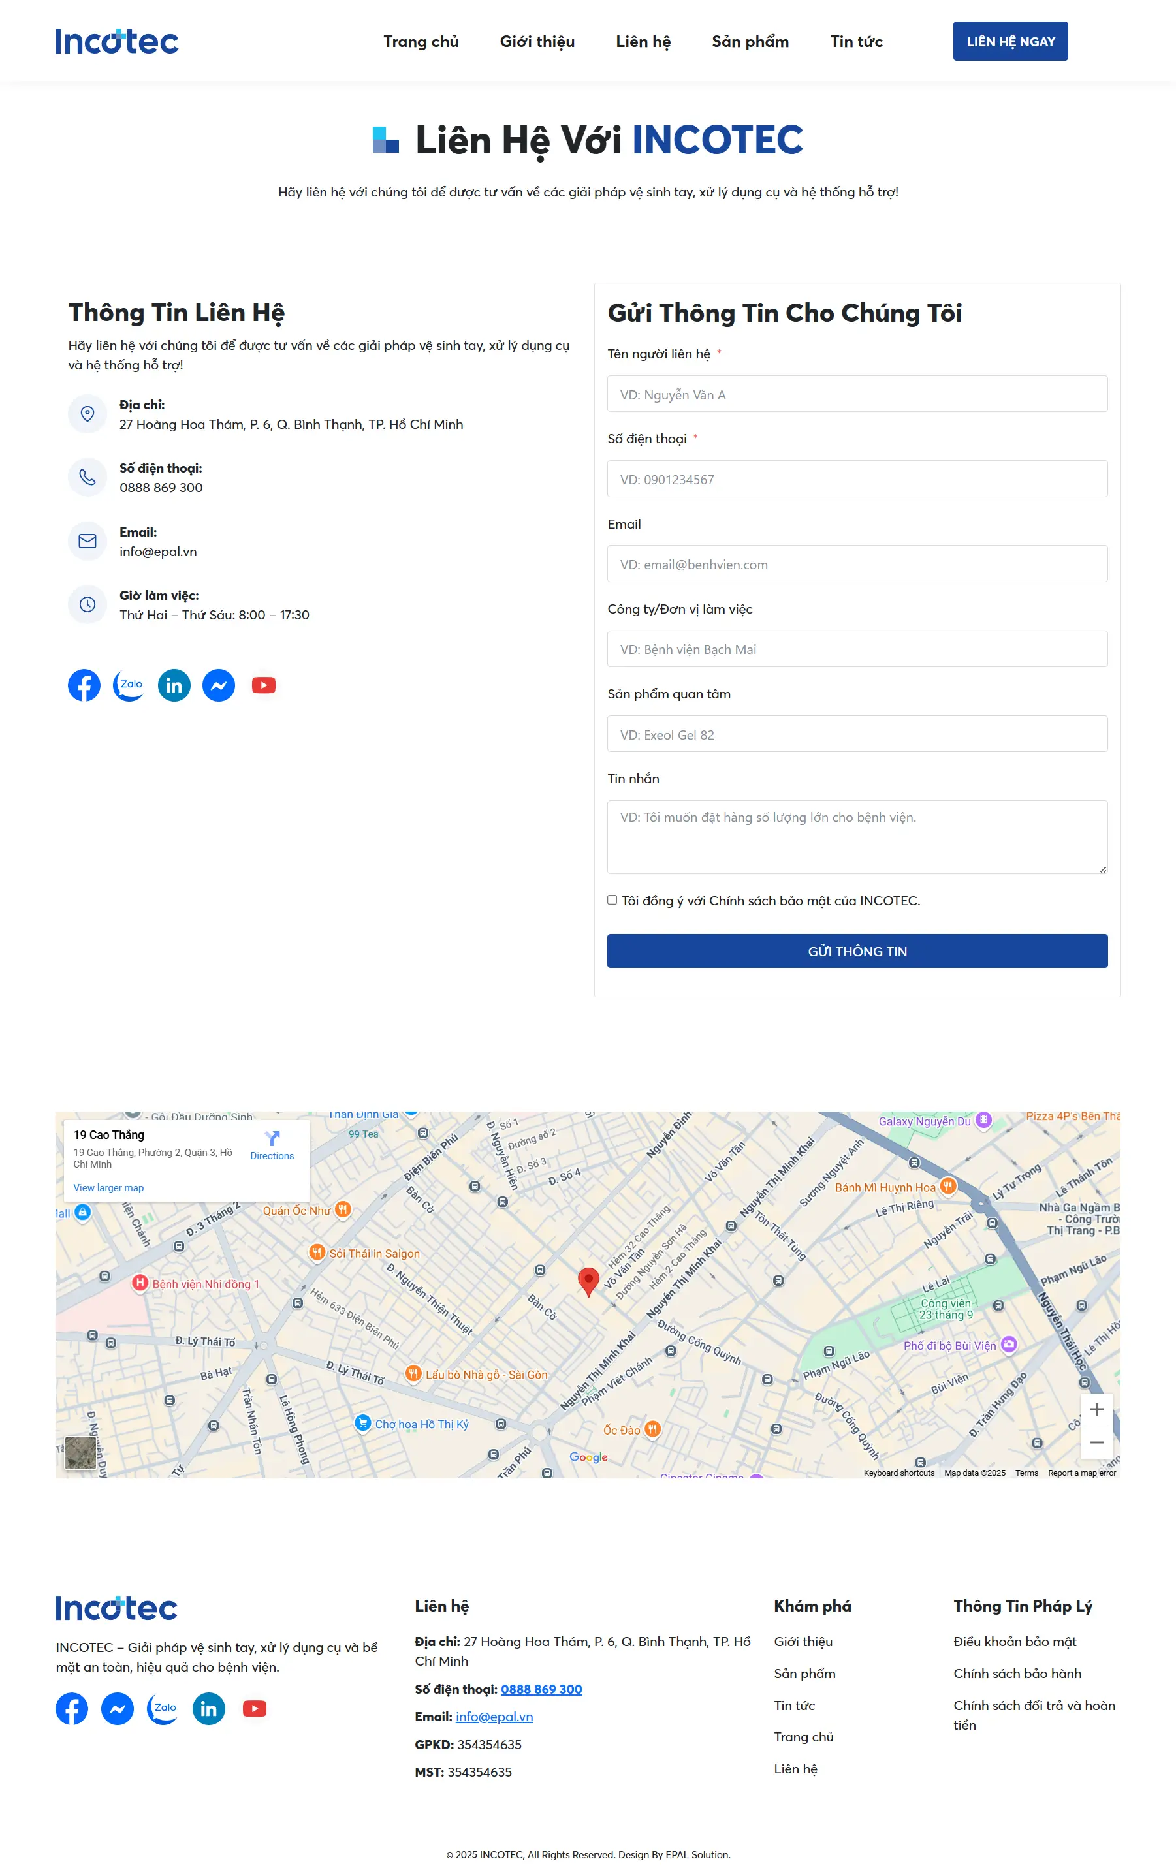
Task: Zoom out on the map with minus
Action: pyautogui.click(x=1097, y=1442)
